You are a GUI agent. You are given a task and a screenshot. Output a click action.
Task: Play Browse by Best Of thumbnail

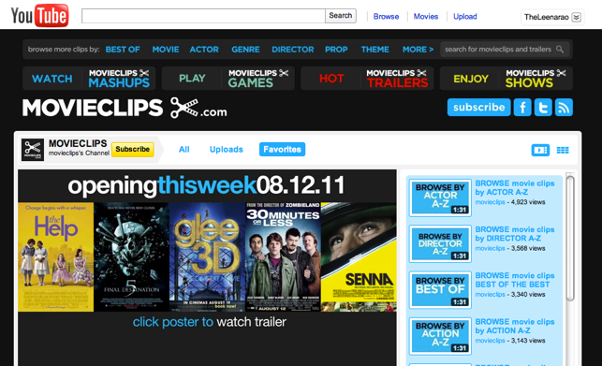pyautogui.click(x=440, y=290)
